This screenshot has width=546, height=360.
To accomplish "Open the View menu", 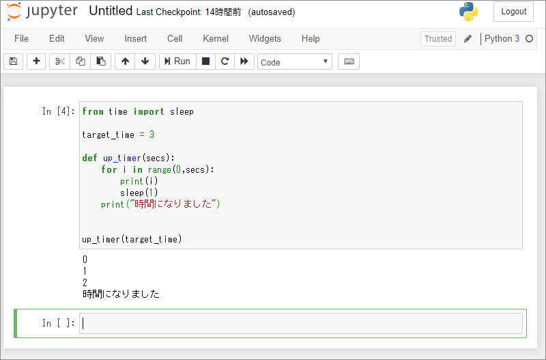I will click(x=94, y=39).
